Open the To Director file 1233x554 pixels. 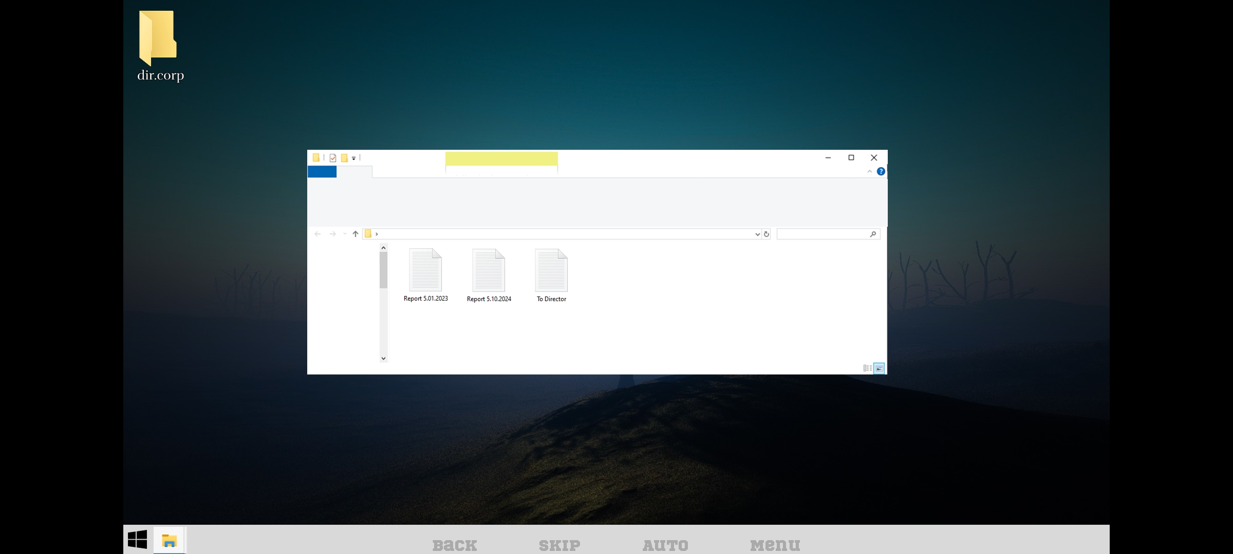click(x=551, y=270)
